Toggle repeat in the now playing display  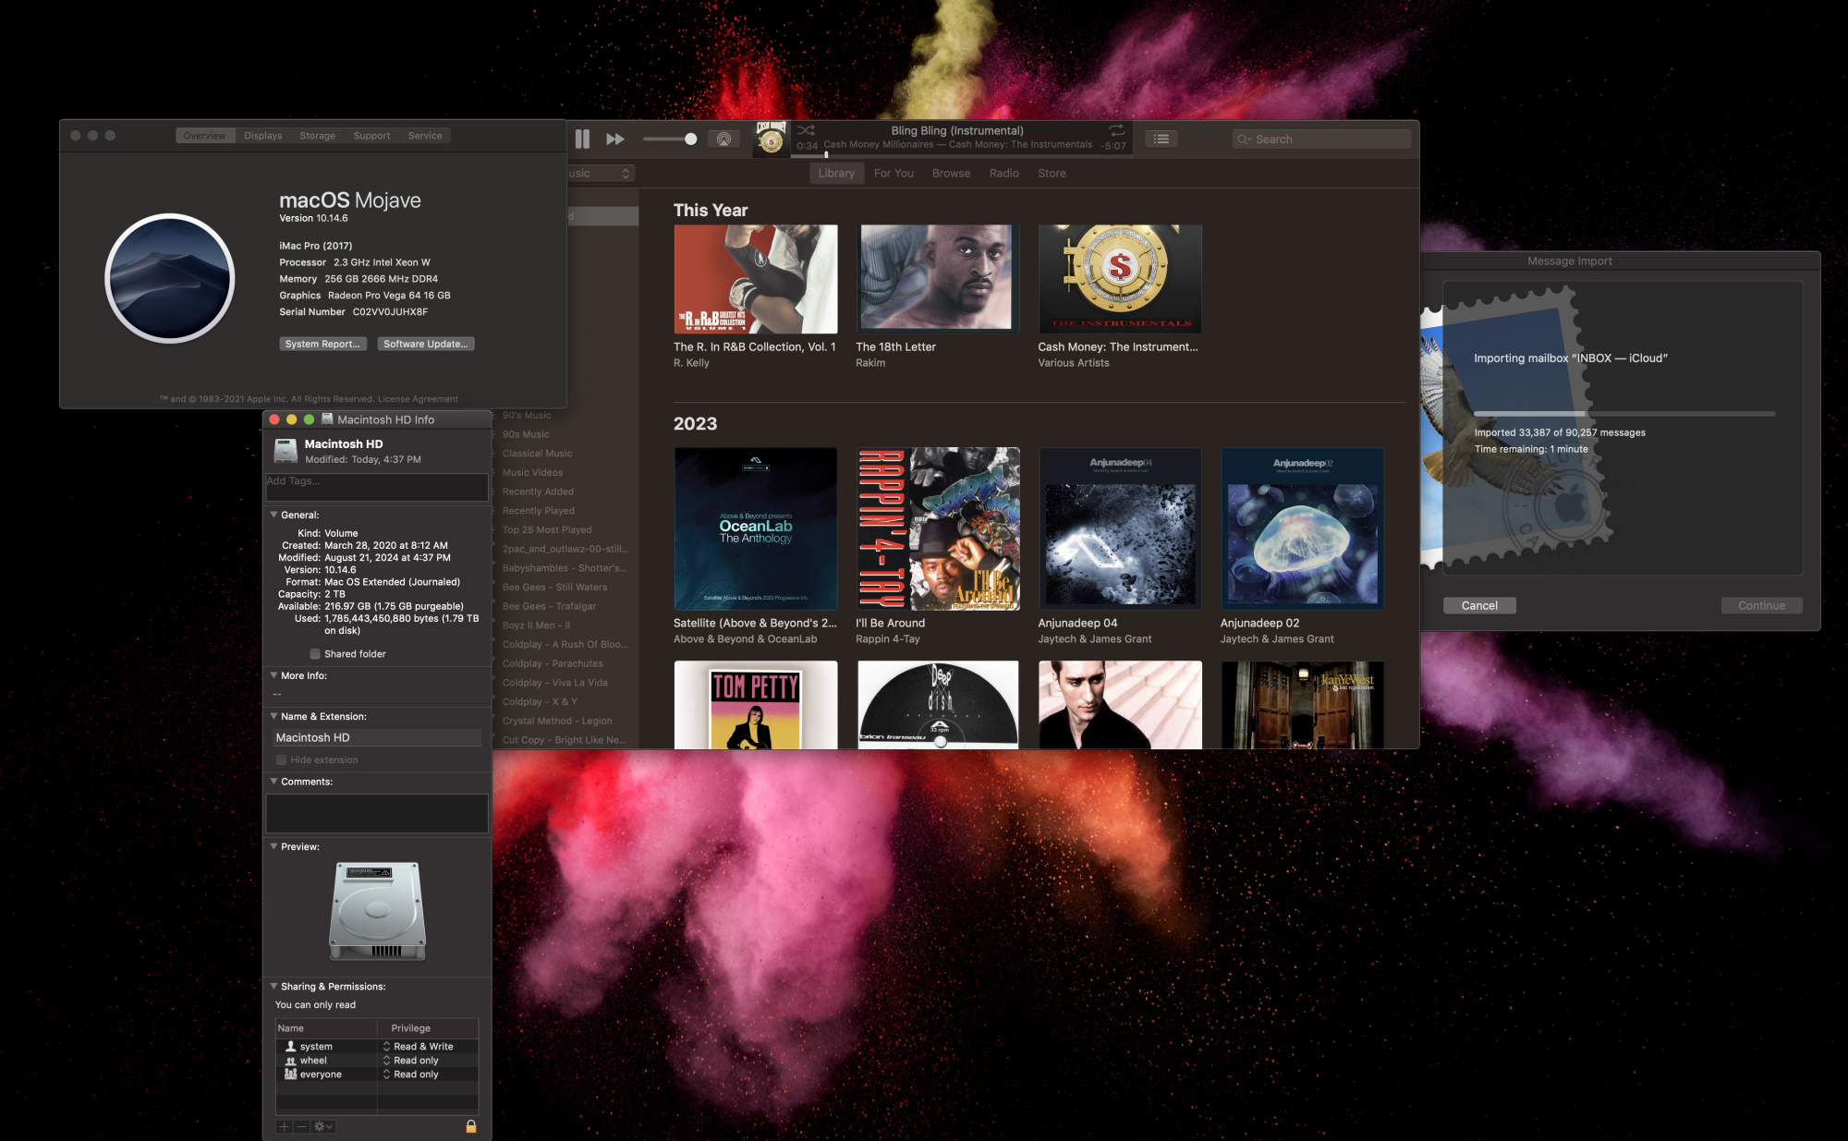(1116, 130)
